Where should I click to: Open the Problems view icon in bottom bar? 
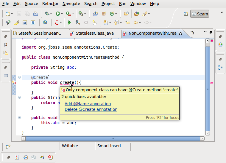tap(17, 157)
